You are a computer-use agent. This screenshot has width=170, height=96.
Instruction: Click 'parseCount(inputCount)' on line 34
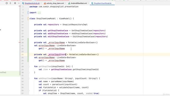(65, 85)
